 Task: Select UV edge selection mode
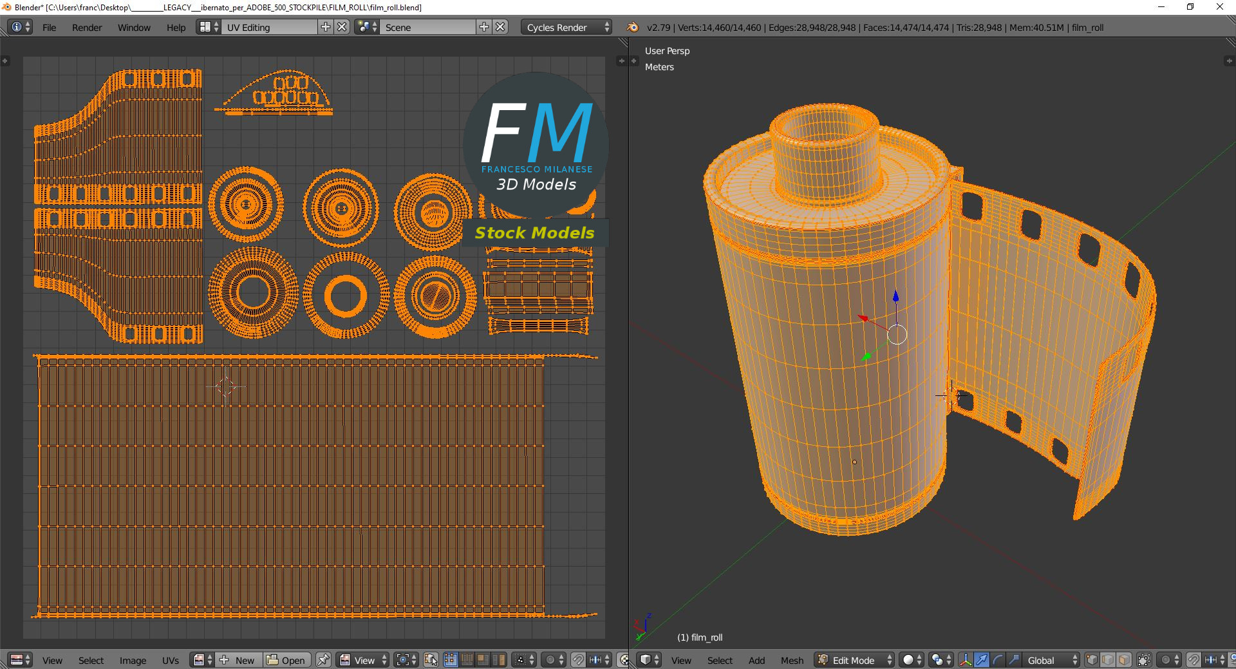coord(467,660)
